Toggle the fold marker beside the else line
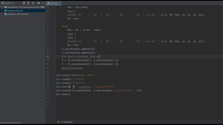The image size is (223, 125). click(55, 26)
